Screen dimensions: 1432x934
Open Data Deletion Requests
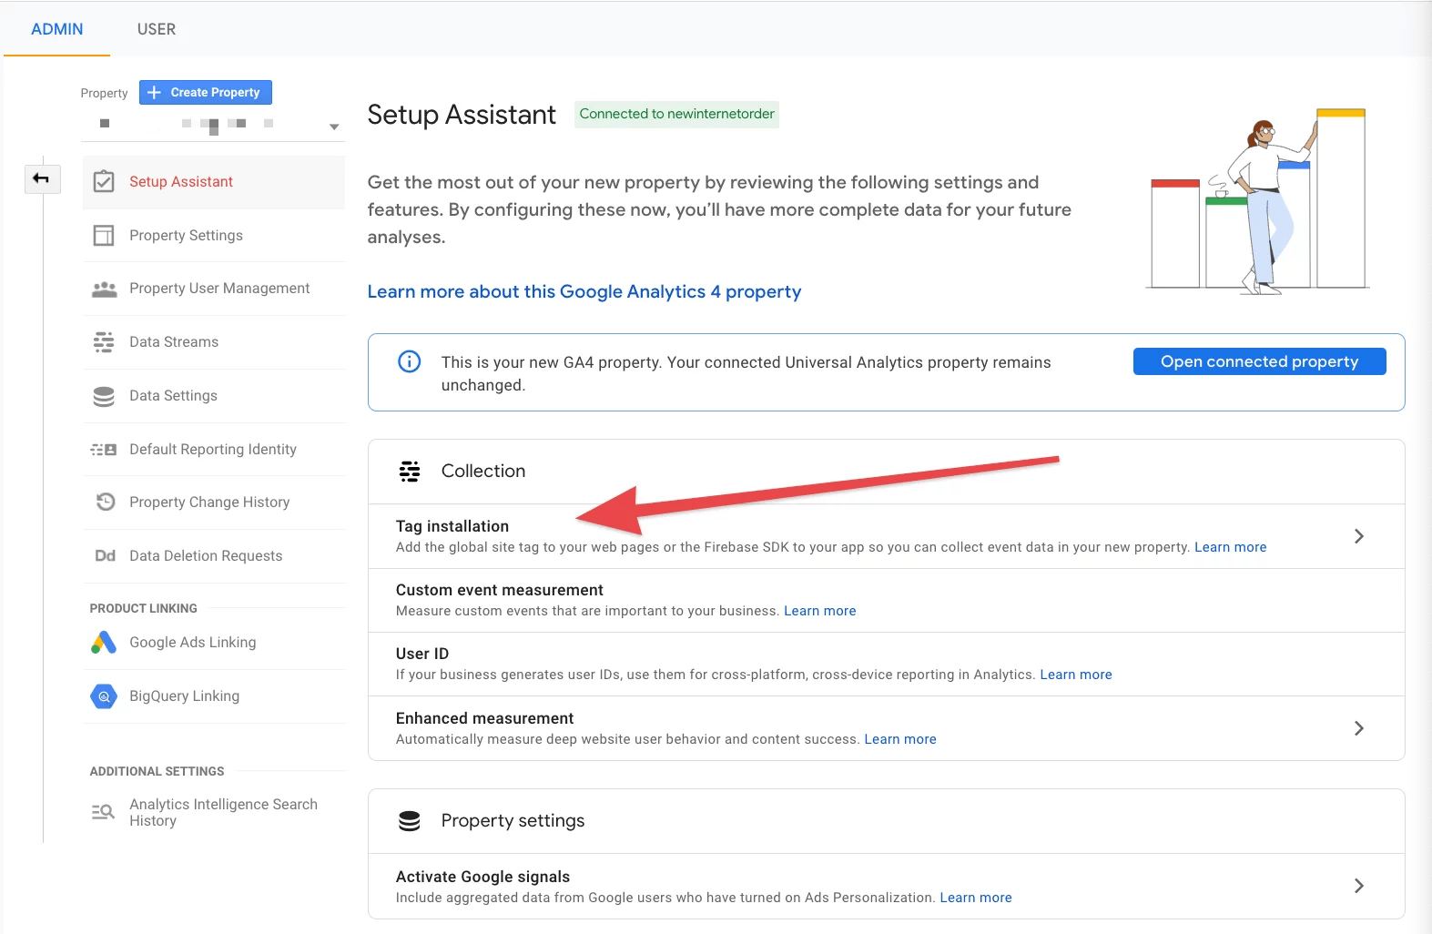click(x=214, y=556)
